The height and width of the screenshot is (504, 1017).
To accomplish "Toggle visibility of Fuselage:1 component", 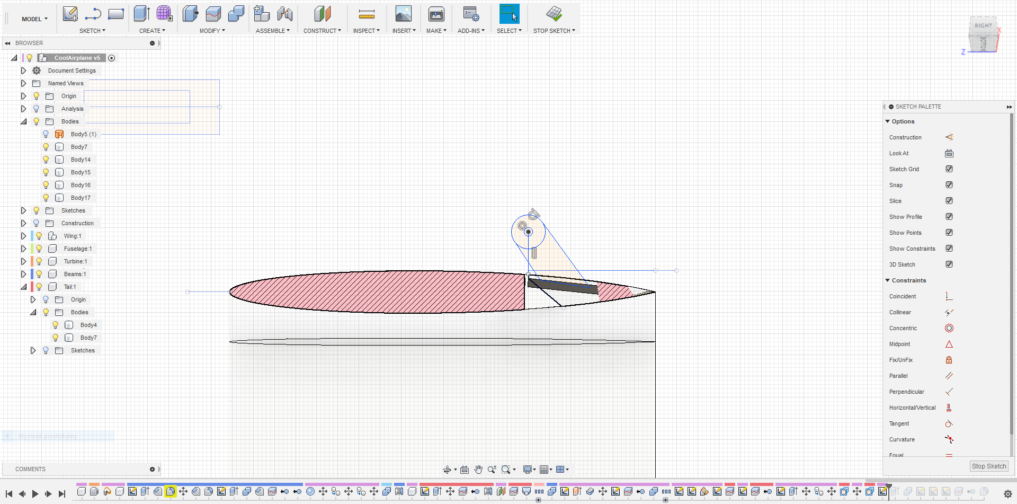I will pyautogui.click(x=39, y=249).
